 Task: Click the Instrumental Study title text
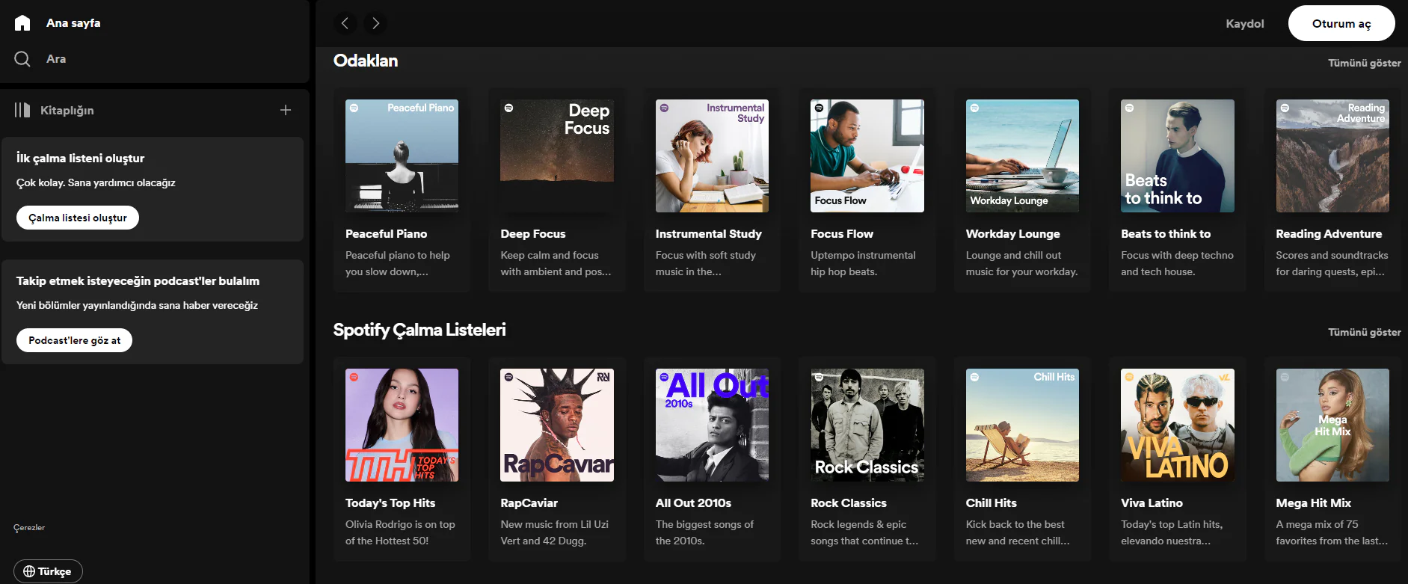tap(709, 234)
